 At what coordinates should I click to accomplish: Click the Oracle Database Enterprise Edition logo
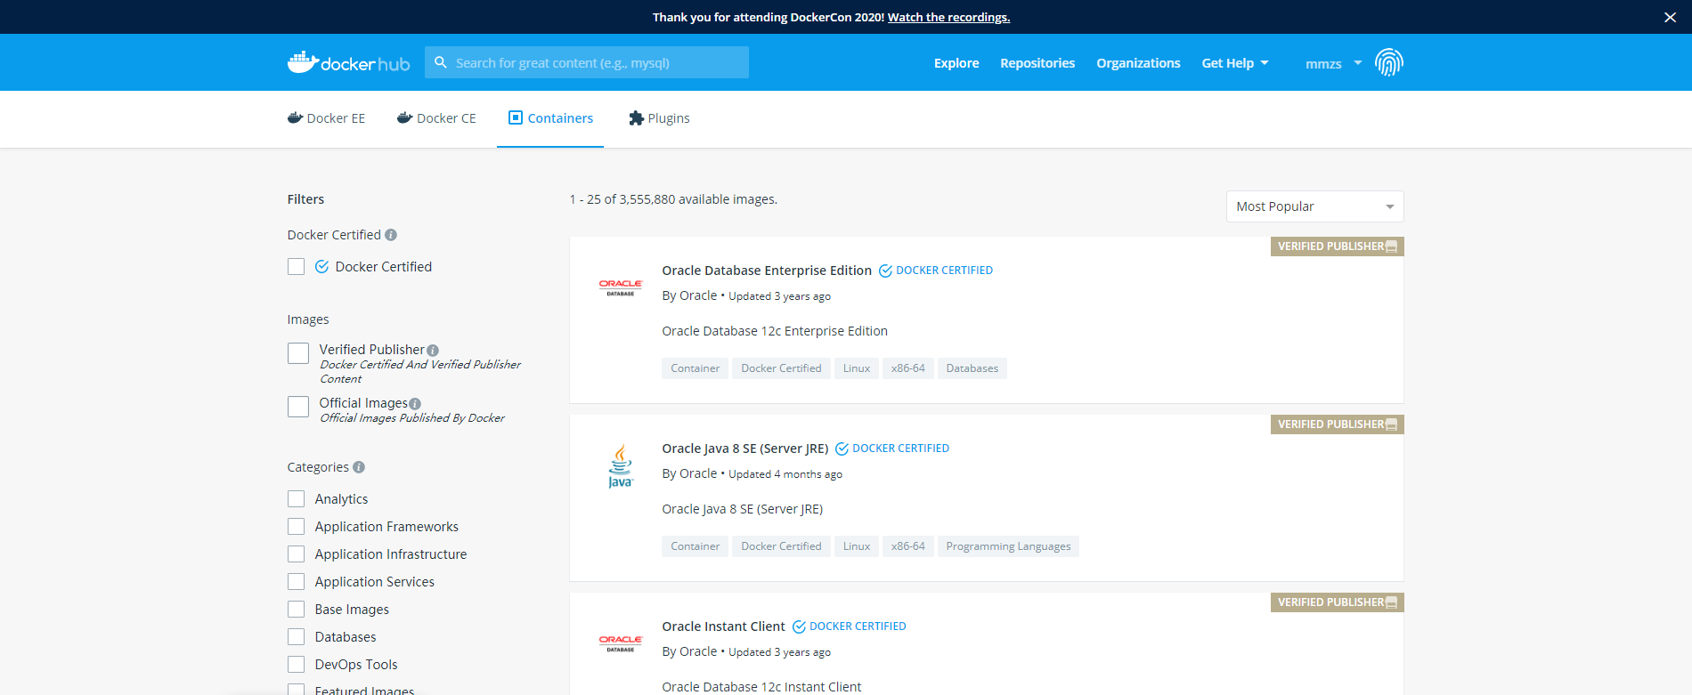(x=621, y=287)
